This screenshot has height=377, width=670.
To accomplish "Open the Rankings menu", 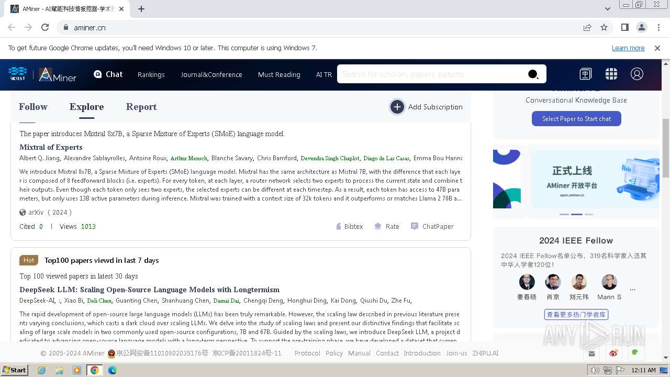I will [x=151, y=74].
